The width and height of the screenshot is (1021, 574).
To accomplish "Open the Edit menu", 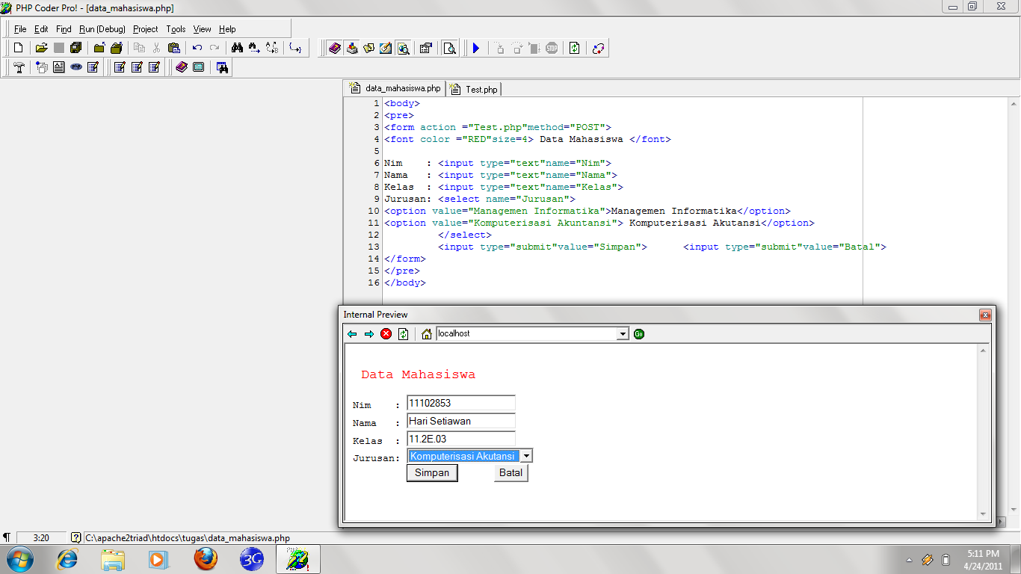I will coord(41,29).
